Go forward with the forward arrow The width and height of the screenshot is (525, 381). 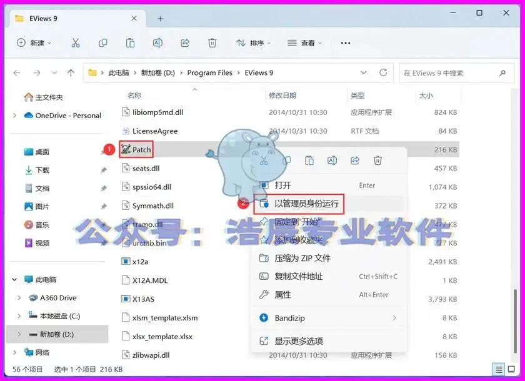pyautogui.click(x=37, y=72)
